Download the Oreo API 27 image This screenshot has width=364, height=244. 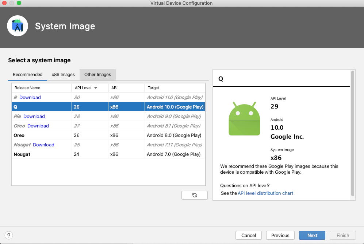click(x=38, y=126)
